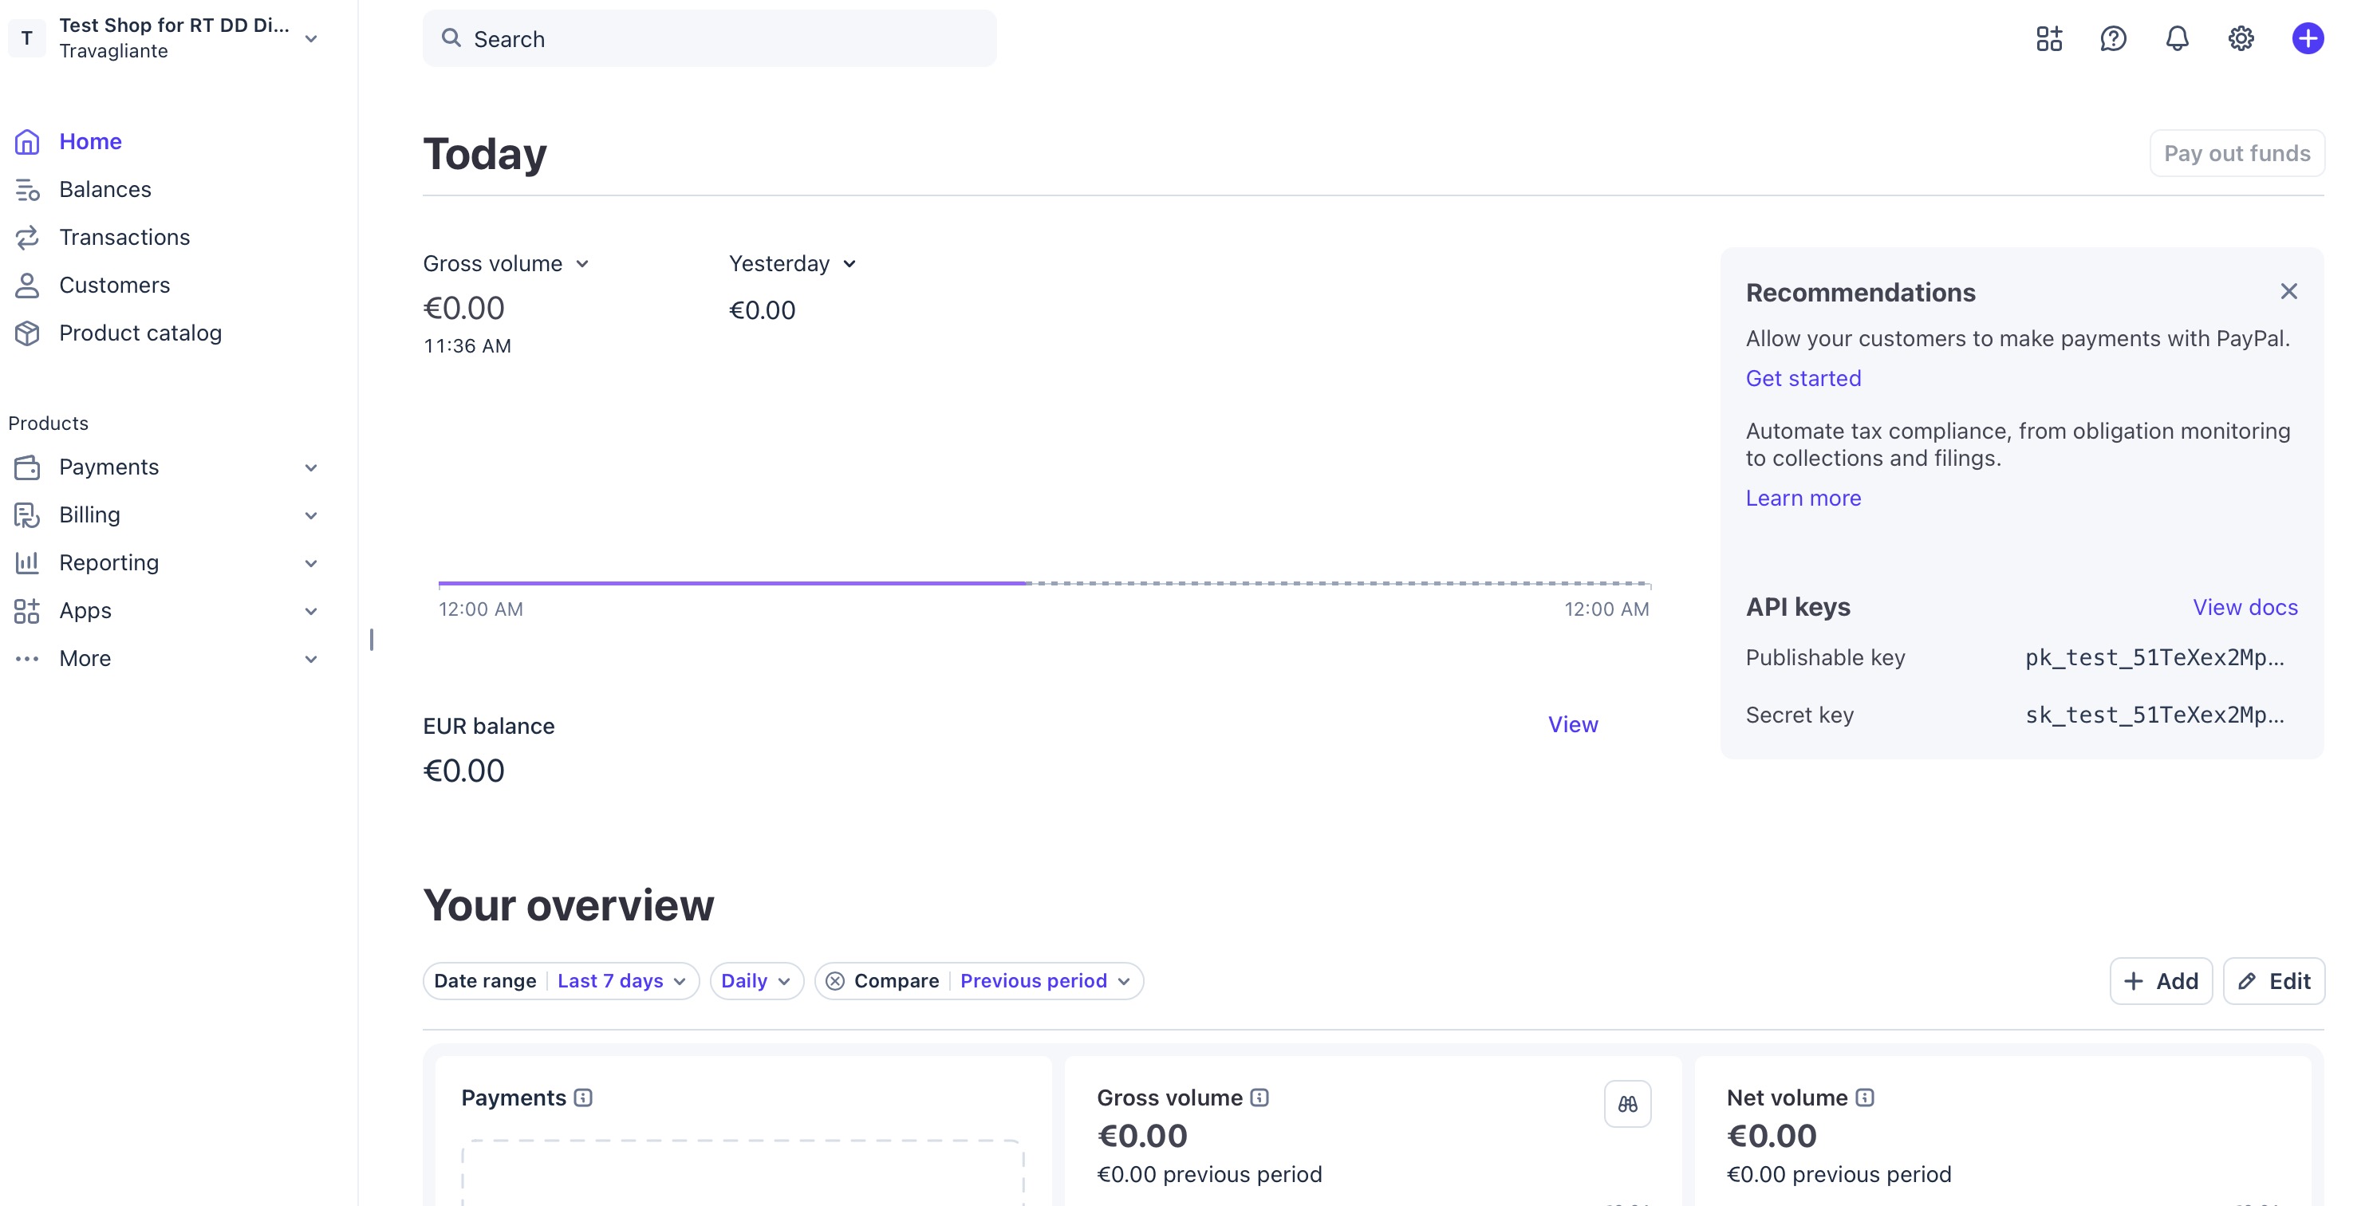
Task: Copy the publishable key pk_test value
Action: pos(2154,658)
